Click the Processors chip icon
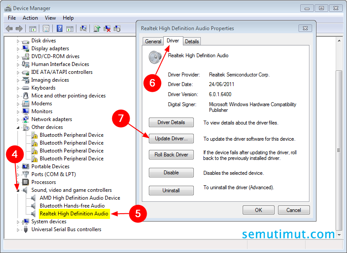Screen dimensions: 347x253 click(26, 182)
